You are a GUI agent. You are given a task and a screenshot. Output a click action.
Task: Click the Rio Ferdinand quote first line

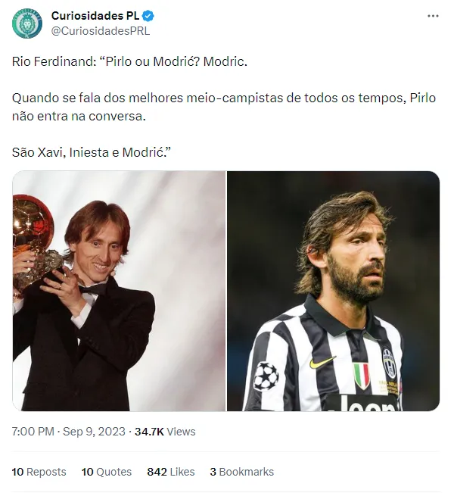pyautogui.click(x=130, y=61)
